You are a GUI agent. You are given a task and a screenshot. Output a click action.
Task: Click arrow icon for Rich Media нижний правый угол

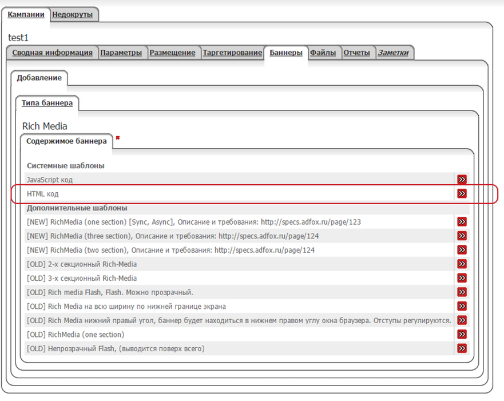pos(462,320)
